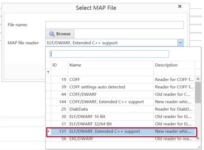Click the File name input field
This screenshot has height=150, width=204.
coord(114,25)
